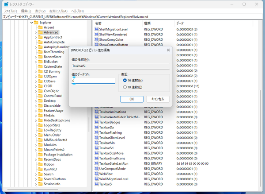Click the WebView value icon
The width and height of the screenshot is (265, 194).
96,174
